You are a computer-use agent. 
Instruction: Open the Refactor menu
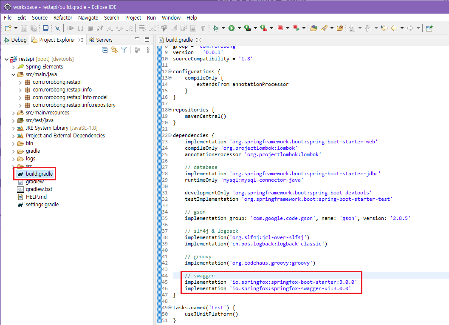tap(63, 18)
